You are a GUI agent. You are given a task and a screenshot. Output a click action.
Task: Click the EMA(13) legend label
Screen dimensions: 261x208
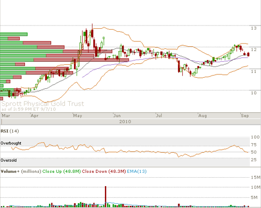click(x=137, y=171)
